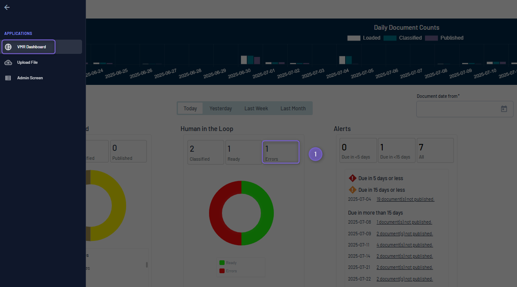The height and width of the screenshot is (287, 517).
Task: Click the back arrow in sidebar
Action: tap(7, 7)
